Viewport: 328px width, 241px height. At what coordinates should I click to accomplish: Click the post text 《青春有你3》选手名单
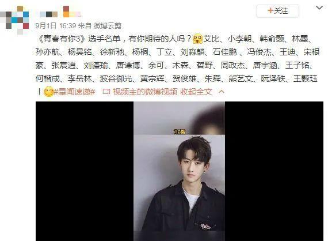pyautogui.click(x=79, y=39)
